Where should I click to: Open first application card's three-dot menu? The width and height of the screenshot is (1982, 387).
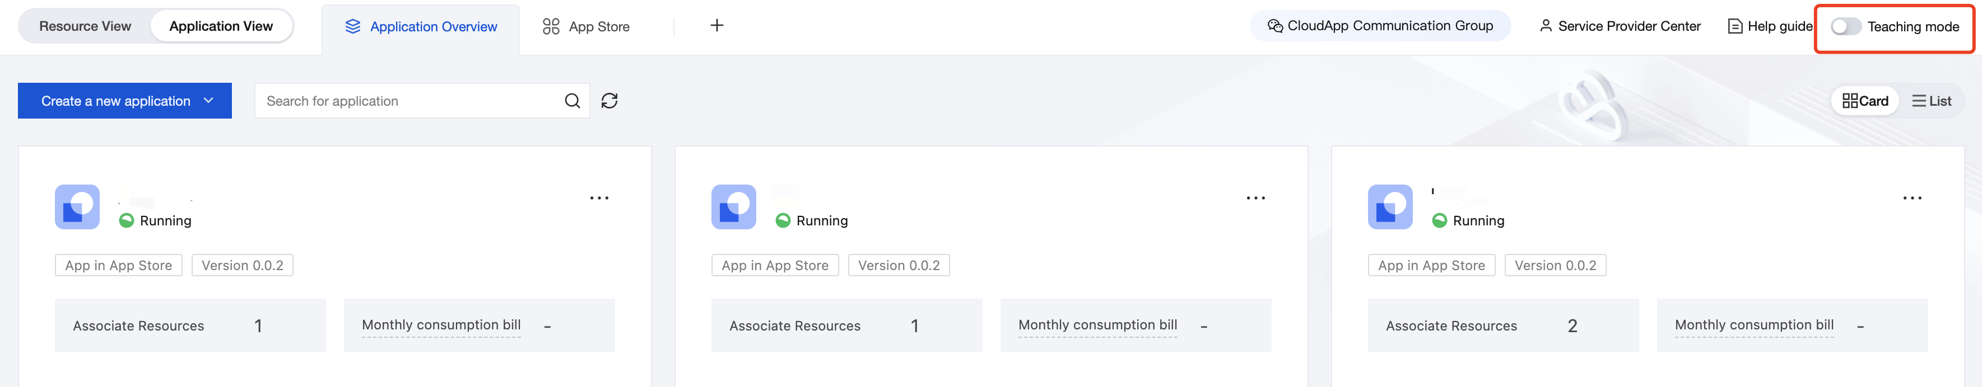point(599,198)
